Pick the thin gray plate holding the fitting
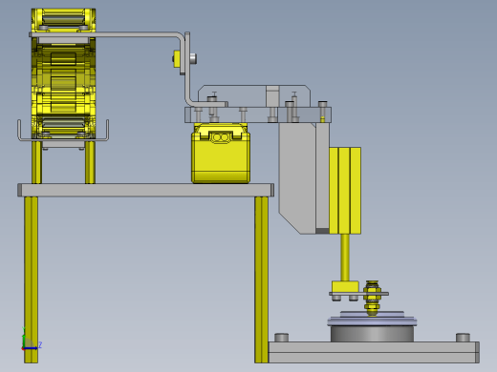This screenshot has width=497, height=372. pyautogui.click(x=358, y=294)
